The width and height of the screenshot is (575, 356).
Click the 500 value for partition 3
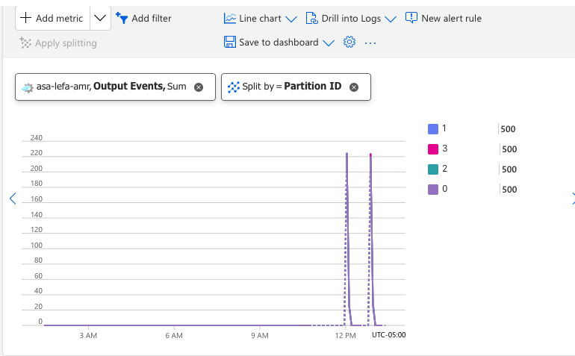coord(509,149)
